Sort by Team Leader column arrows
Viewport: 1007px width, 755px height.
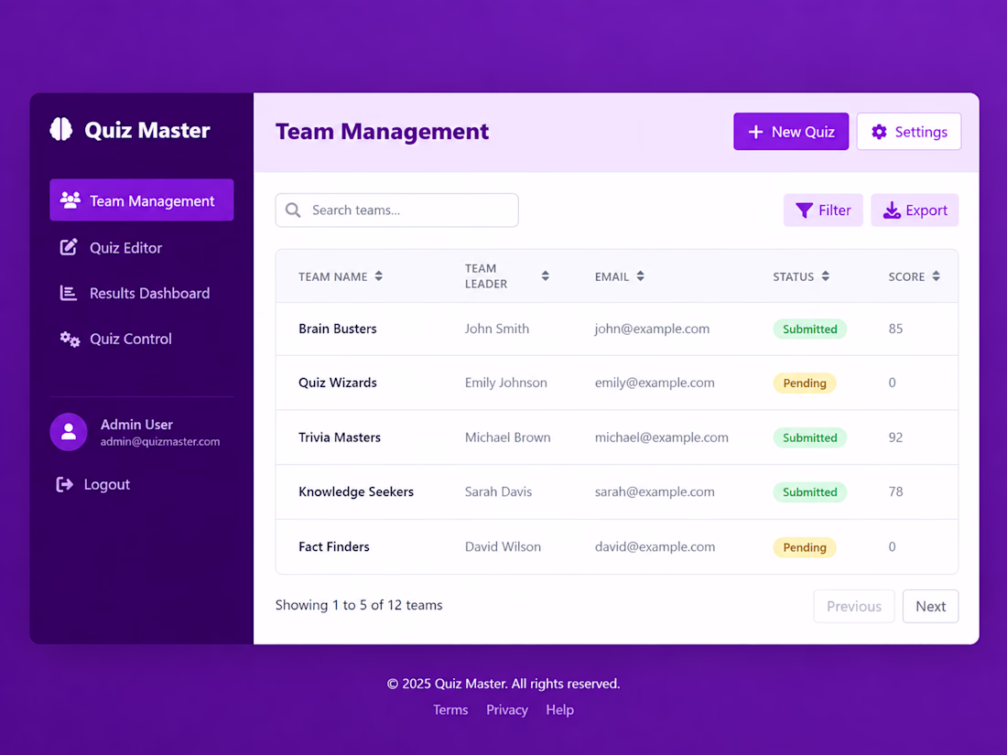pos(546,276)
